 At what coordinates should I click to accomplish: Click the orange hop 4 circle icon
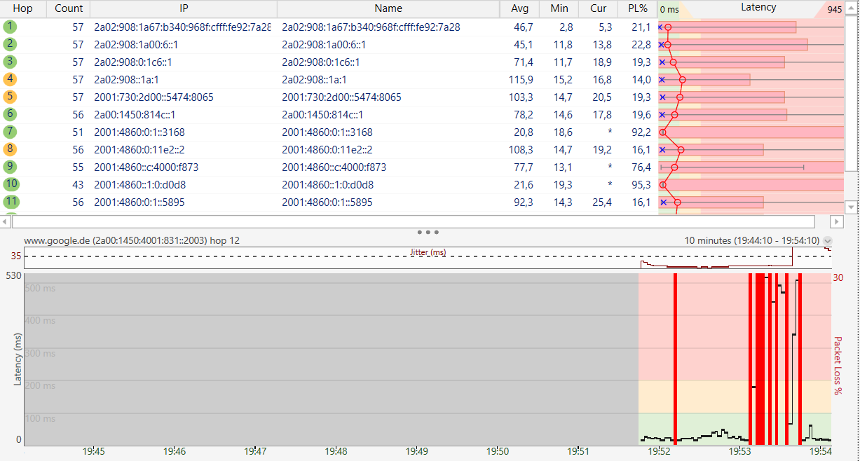10,79
